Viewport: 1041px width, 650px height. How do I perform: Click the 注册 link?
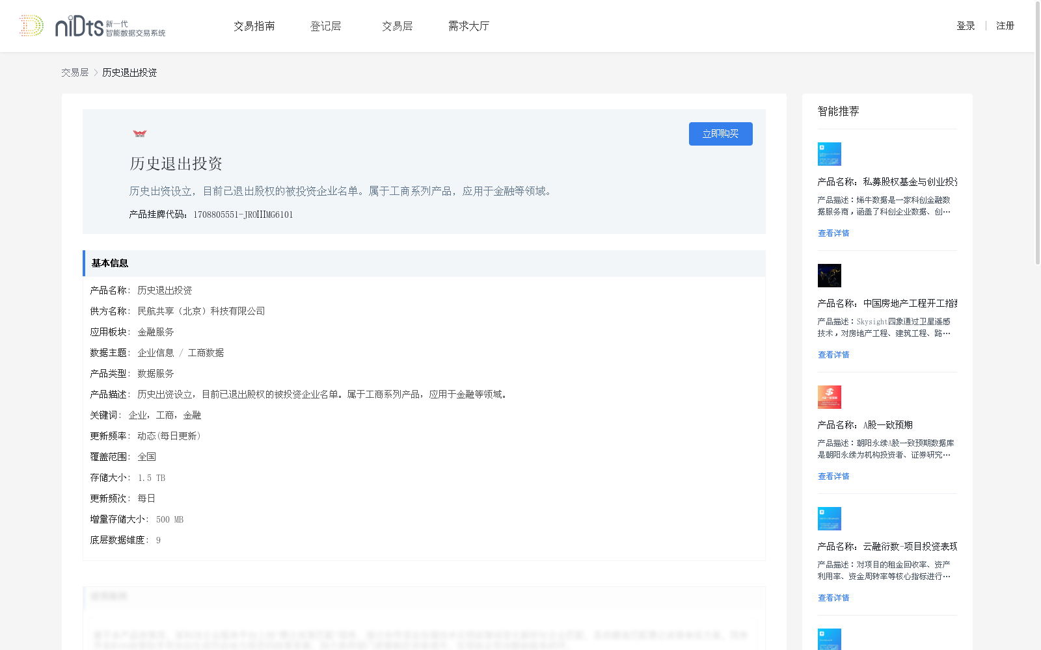pos(1005,26)
